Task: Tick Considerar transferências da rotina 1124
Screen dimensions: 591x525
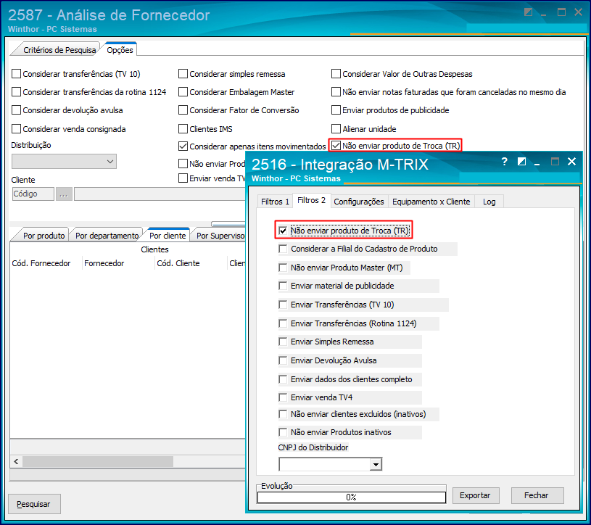Action: [16, 91]
